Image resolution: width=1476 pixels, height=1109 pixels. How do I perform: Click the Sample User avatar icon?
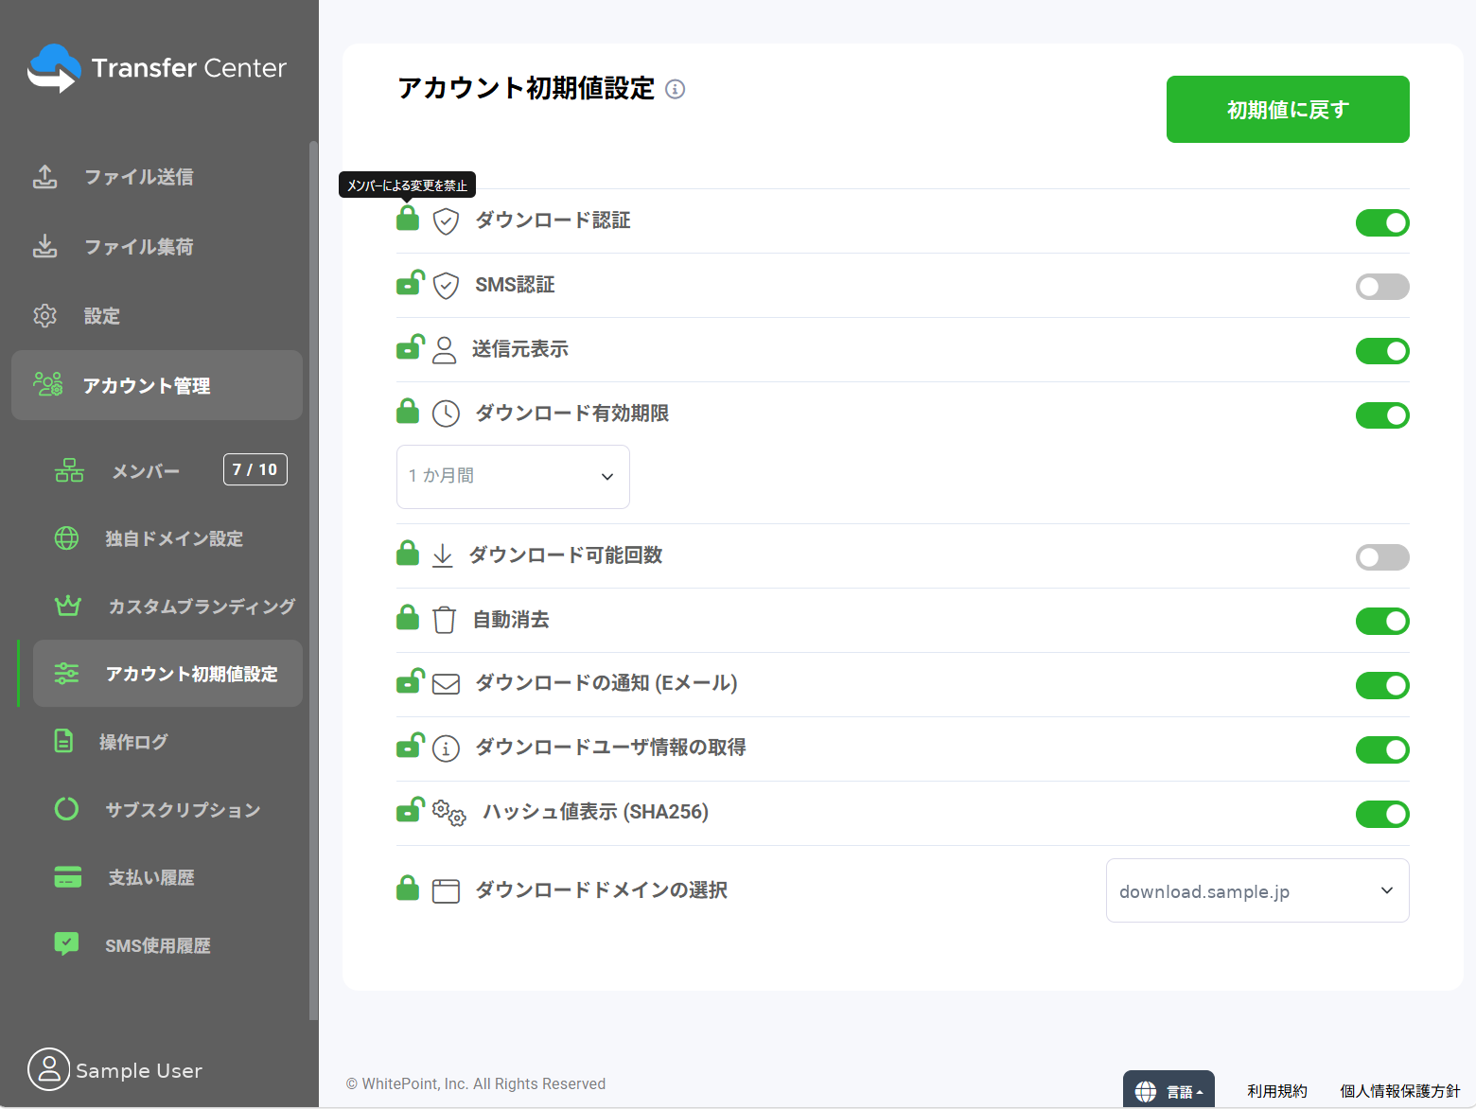[x=49, y=1069]
